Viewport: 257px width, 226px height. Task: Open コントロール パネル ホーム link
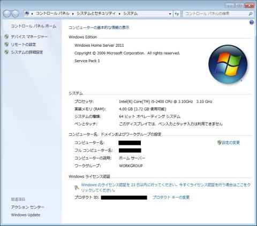point(33,26)
